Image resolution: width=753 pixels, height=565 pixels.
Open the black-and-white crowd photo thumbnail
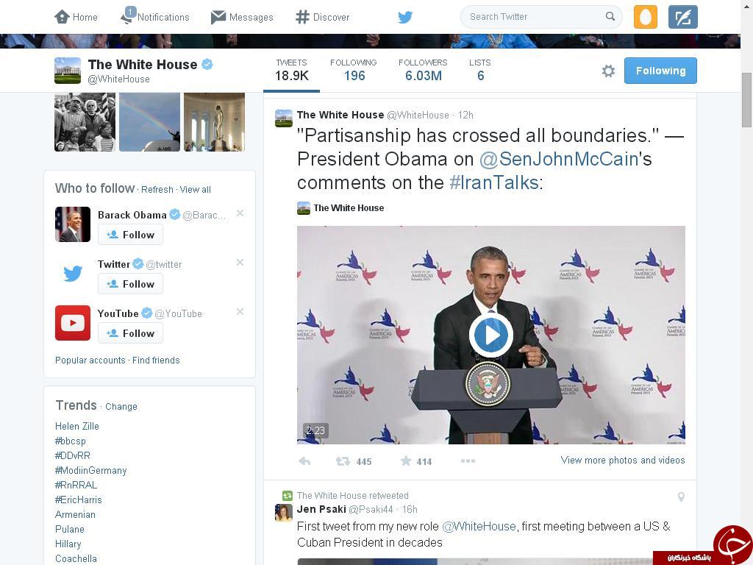[x=85, y=122]
